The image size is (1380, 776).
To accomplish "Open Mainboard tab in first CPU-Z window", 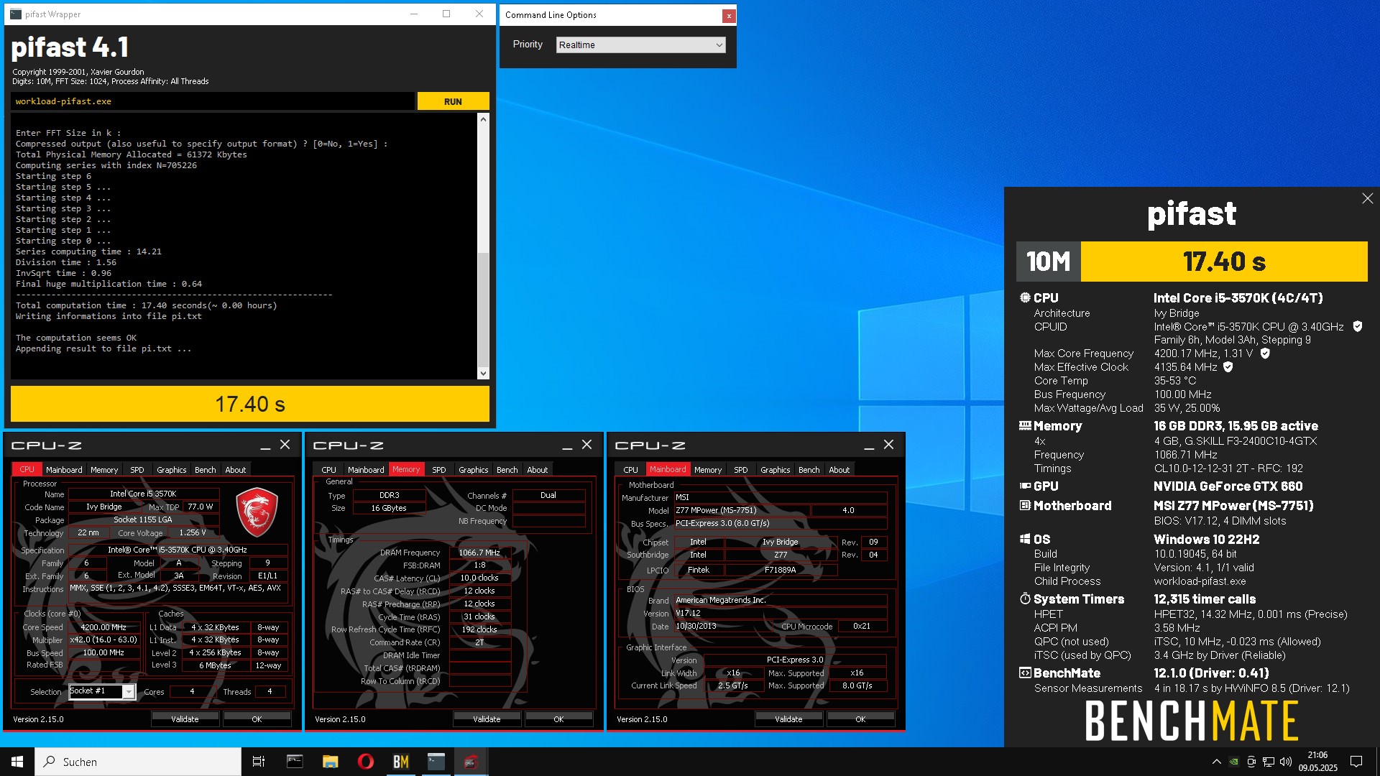I will coord(64,470).
